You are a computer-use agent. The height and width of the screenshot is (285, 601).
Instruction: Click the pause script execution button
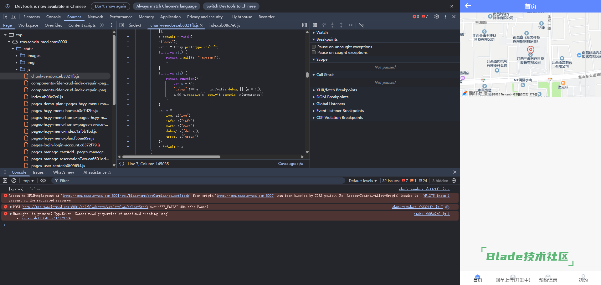315,25
